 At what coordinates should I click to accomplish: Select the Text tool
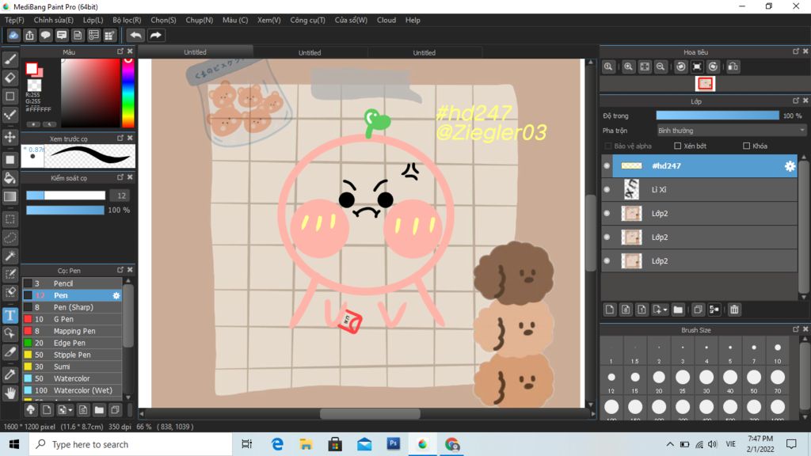(10, 315)
